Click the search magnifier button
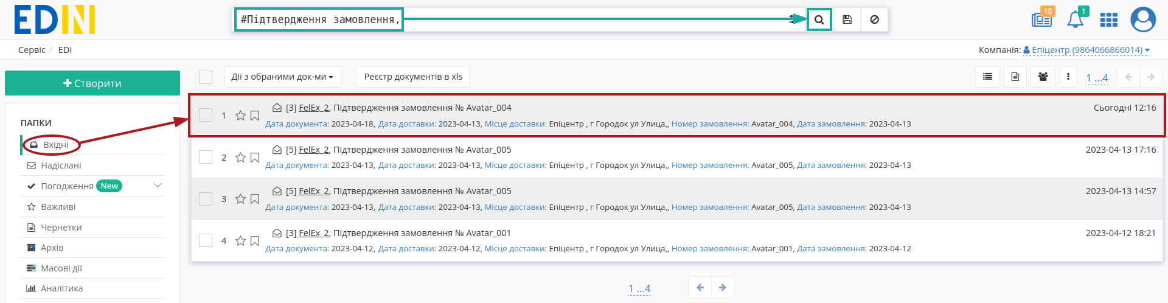The image size is (1168, 303). point(819,19)
